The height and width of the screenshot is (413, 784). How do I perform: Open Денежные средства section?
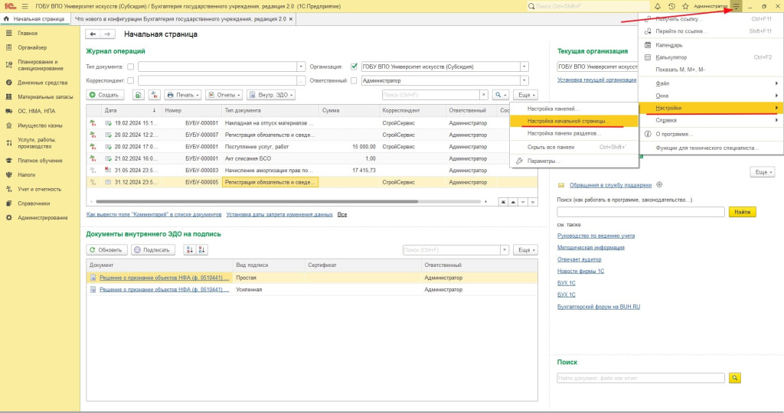[42, 83]
